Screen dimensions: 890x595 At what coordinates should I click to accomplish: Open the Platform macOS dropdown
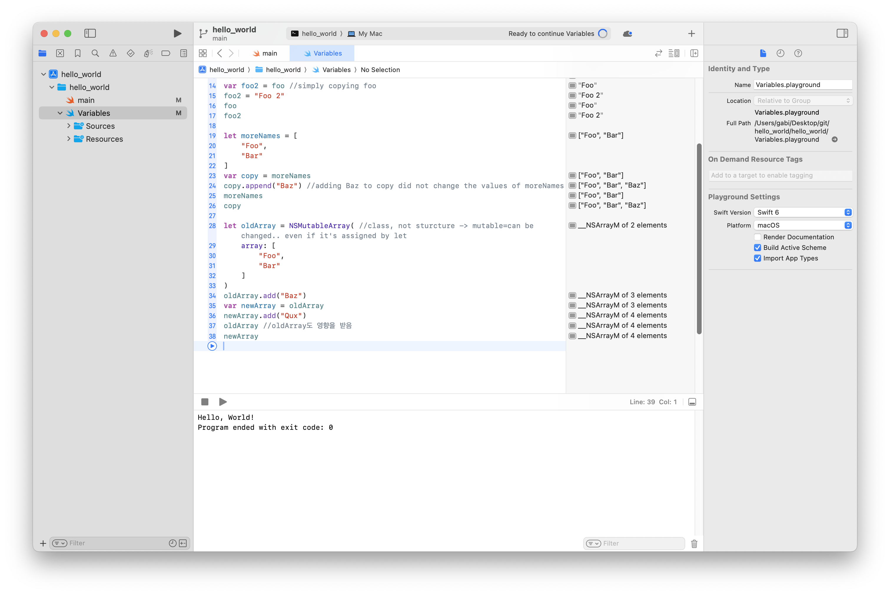(x=803, y=225)
